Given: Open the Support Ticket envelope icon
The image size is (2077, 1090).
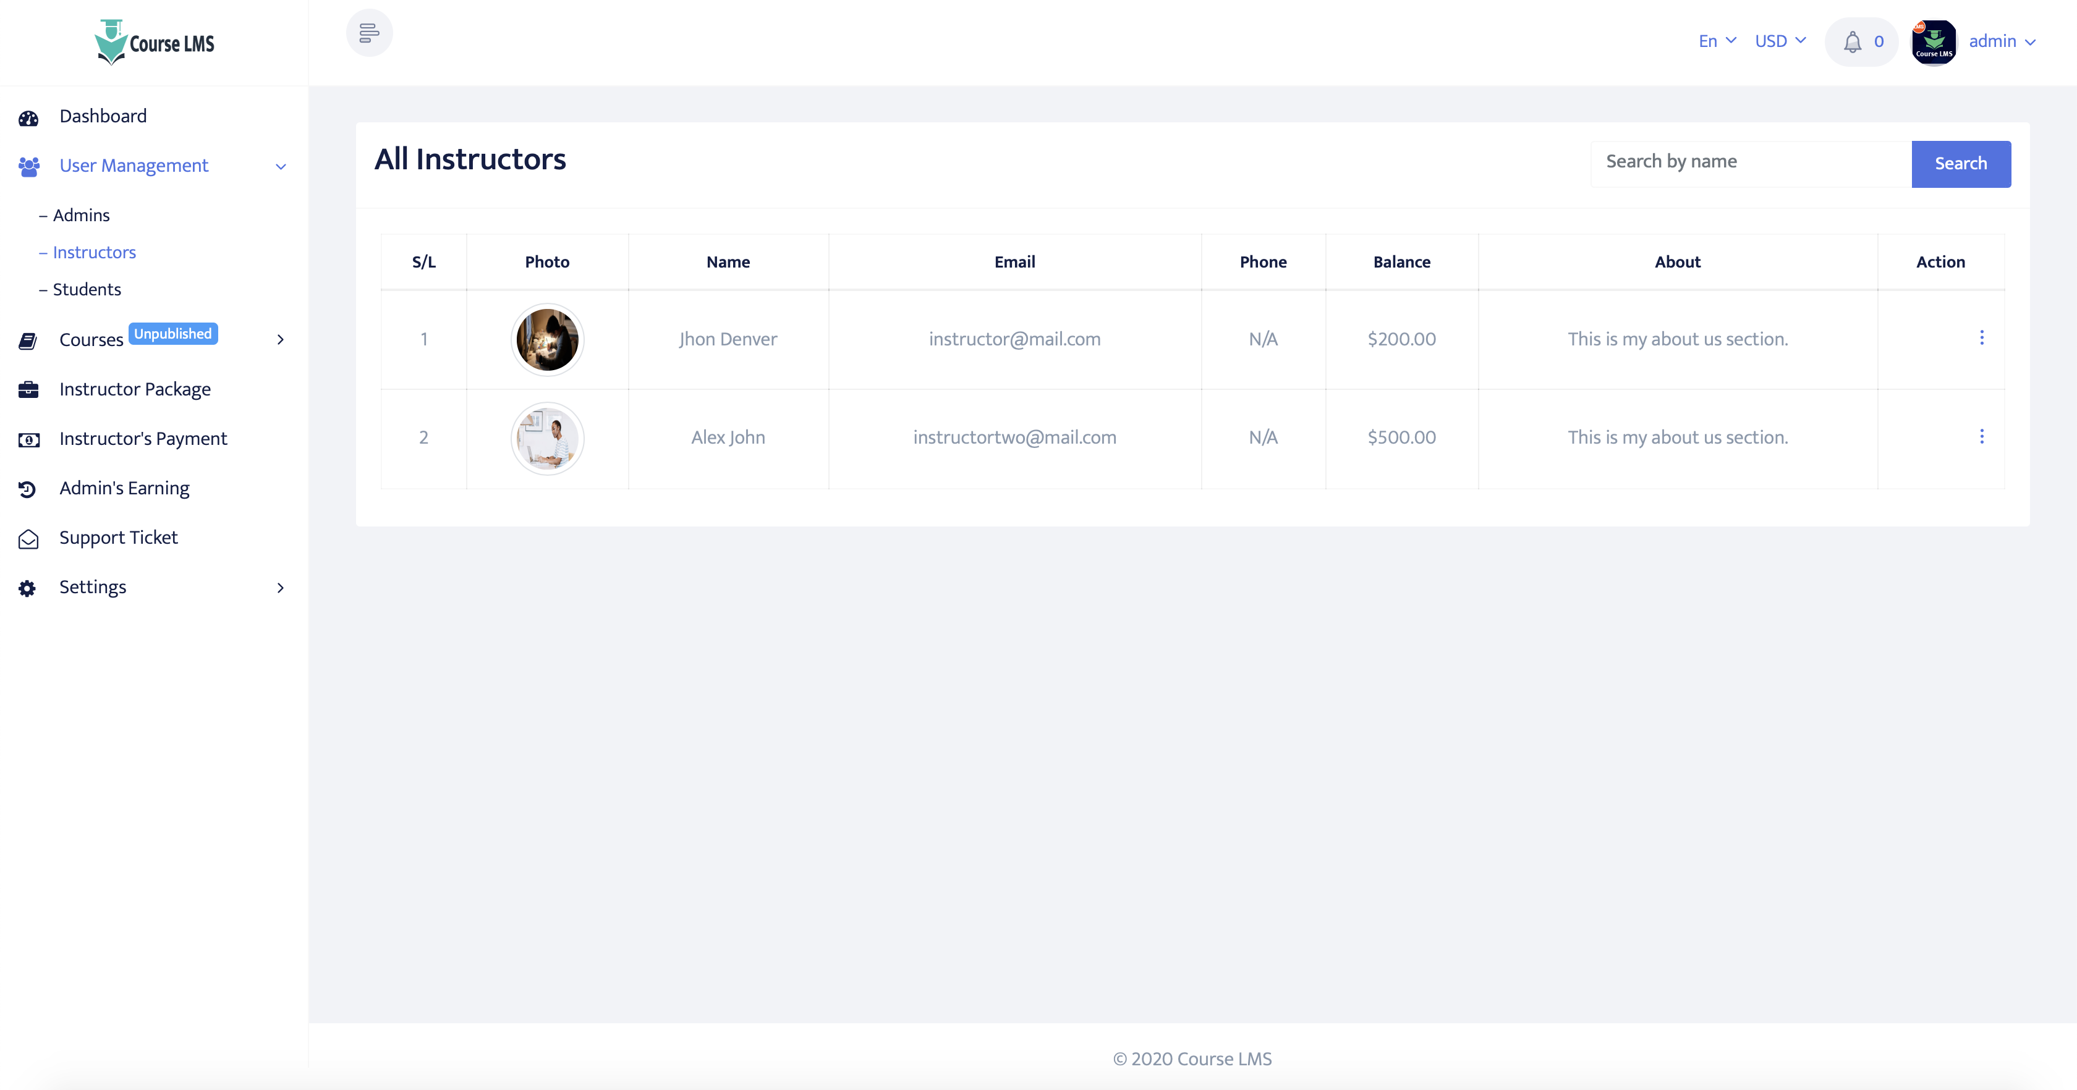Looking at the screenshot, I should click(29, 539).
